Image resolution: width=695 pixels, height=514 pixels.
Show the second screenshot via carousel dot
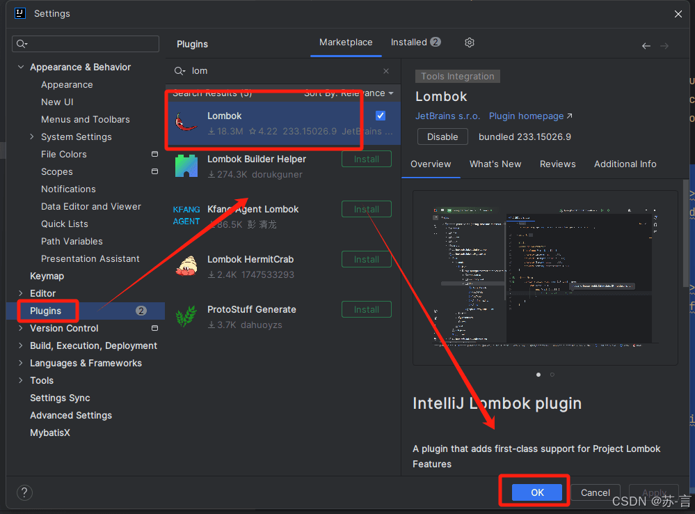pyautogui.click(x=552, y=375)
